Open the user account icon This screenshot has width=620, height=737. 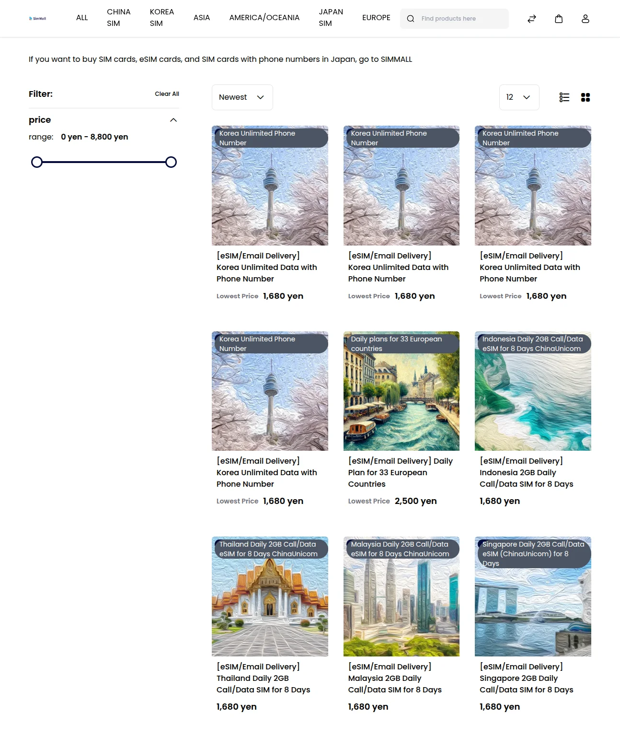click(x=585, y=19)
